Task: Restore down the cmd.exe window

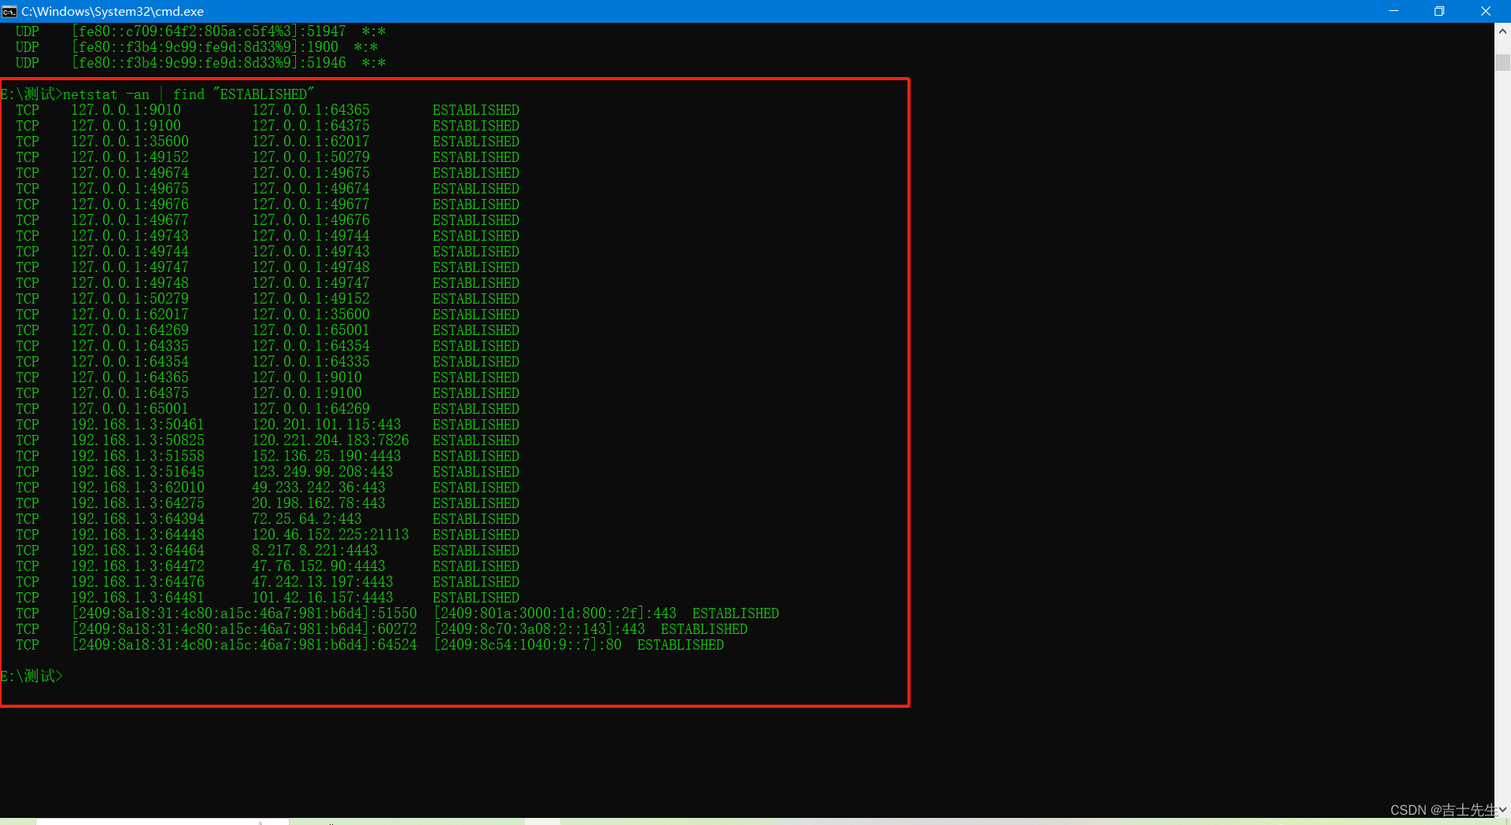Action: [x=1439, y=11]
